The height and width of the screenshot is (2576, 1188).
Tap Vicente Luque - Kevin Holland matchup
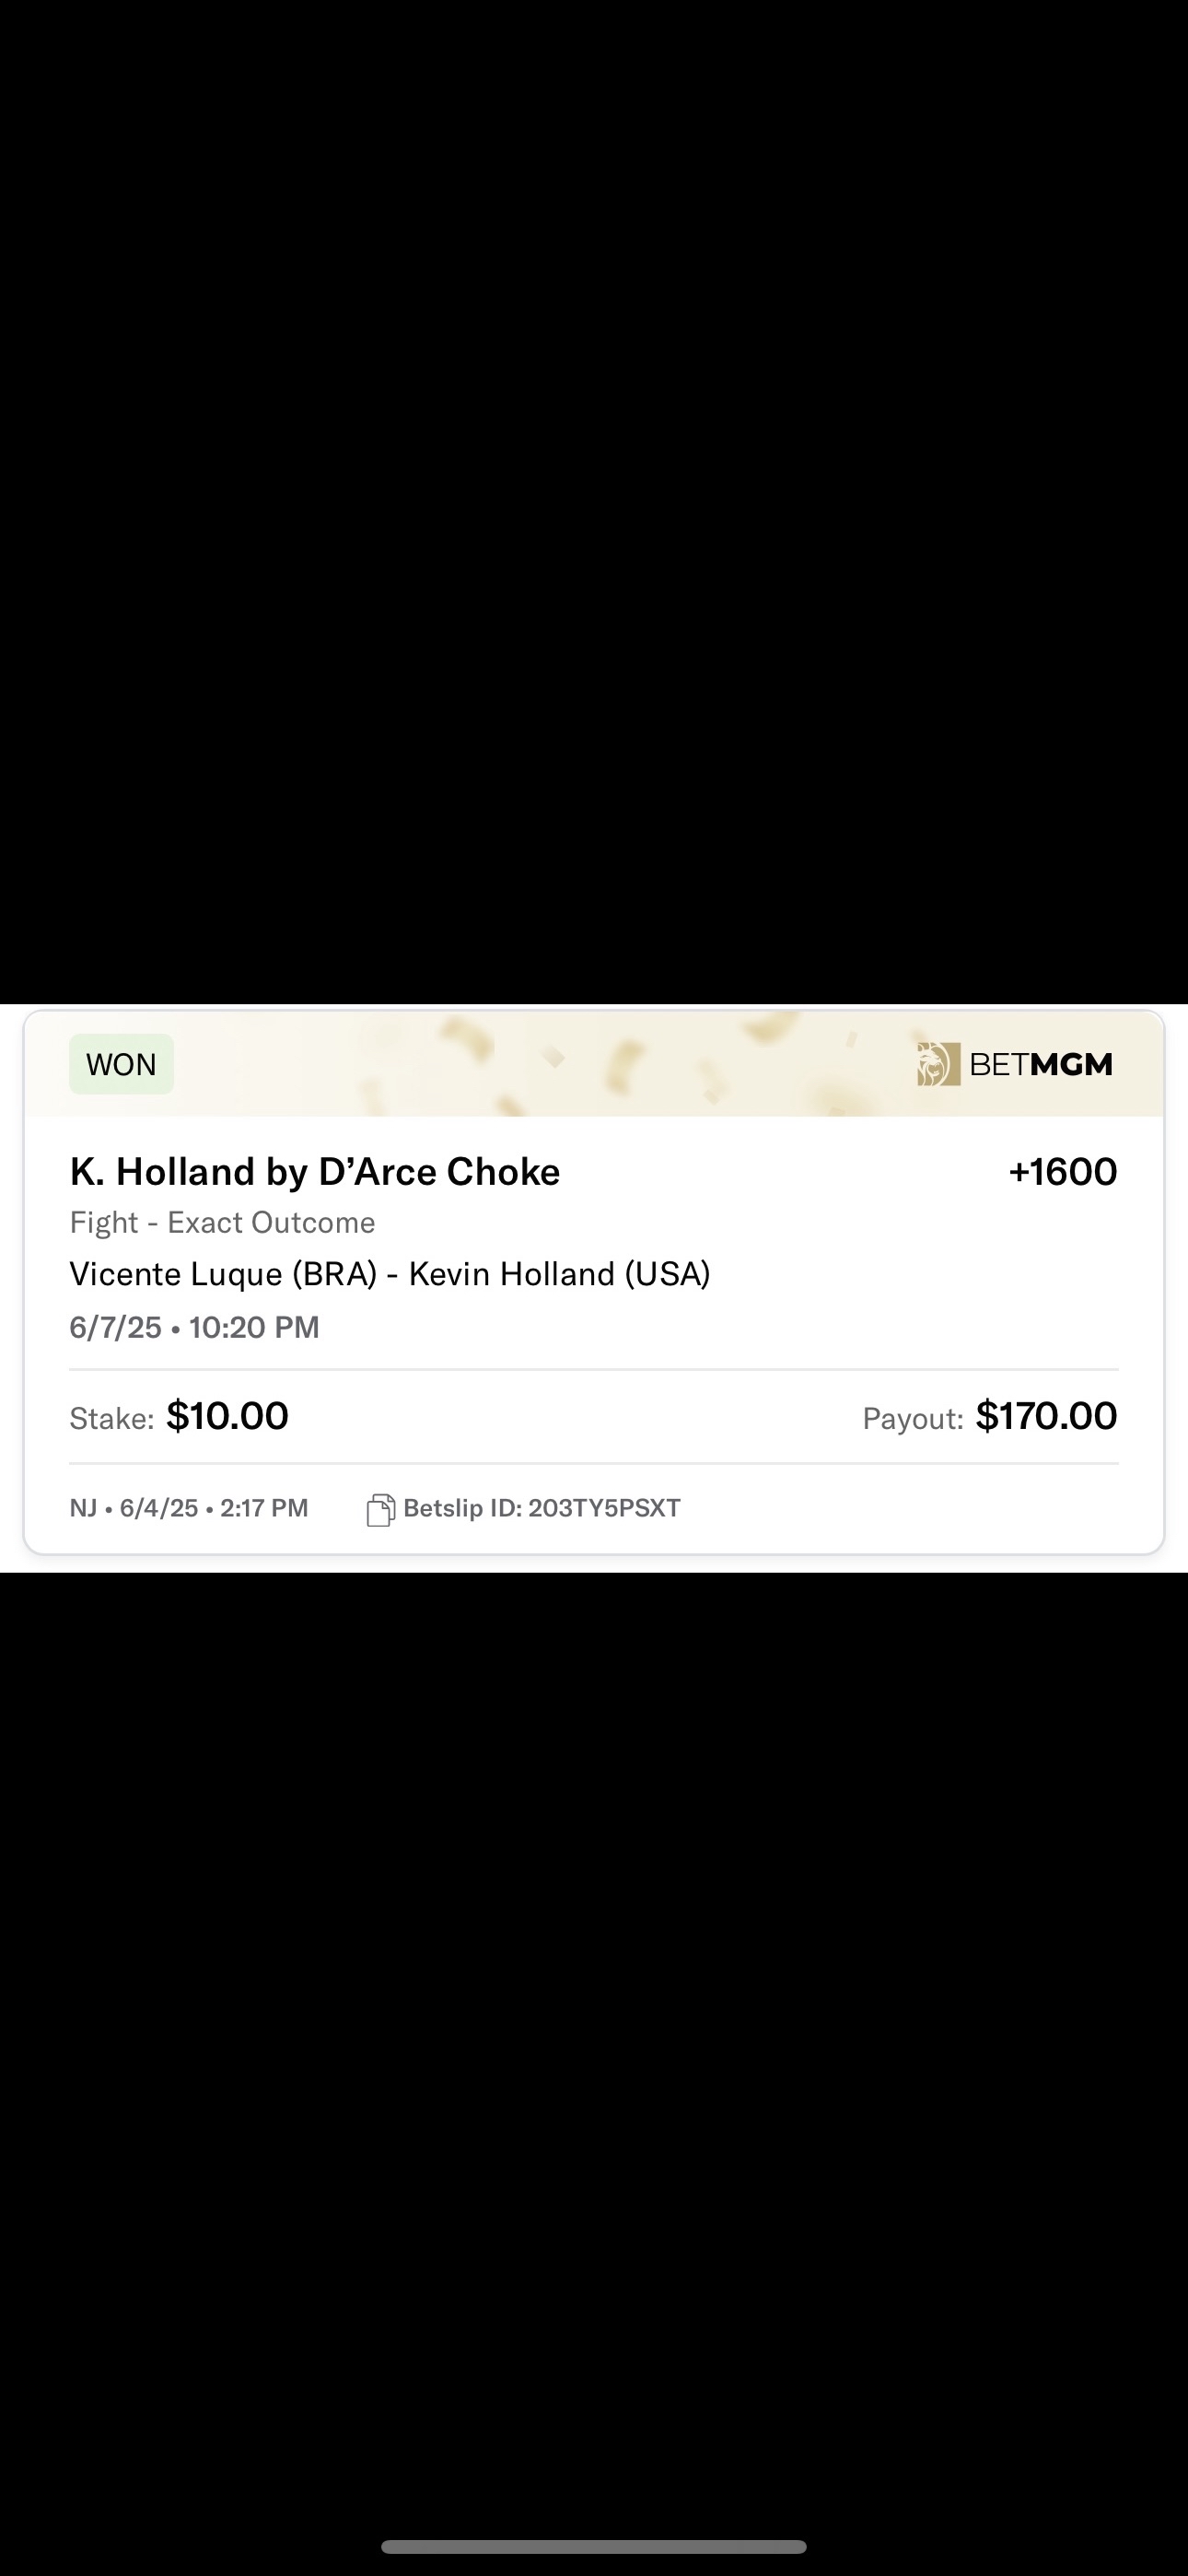390,1274
